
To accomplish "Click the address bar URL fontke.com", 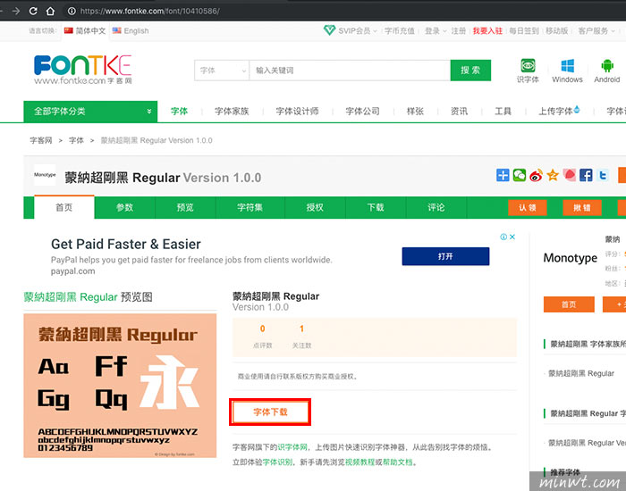I will click(149, 11).
